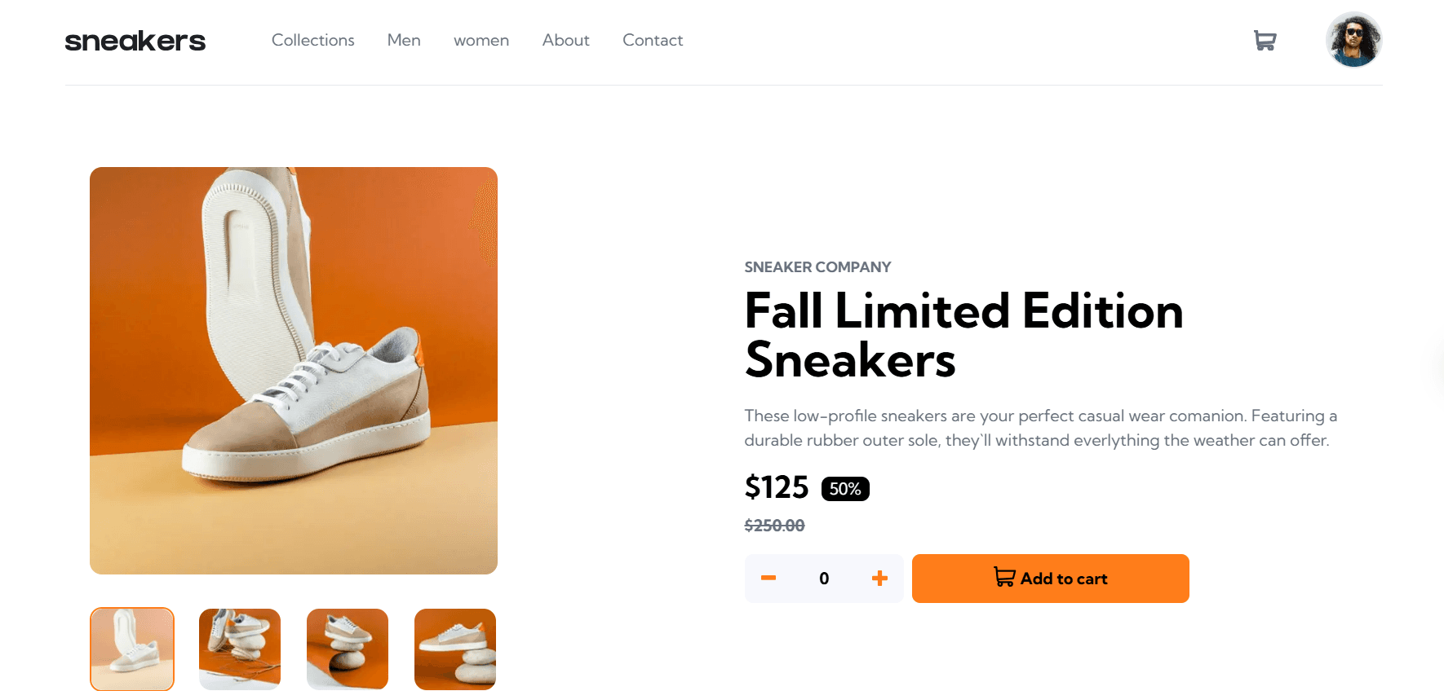Decrease quantity with the minus icon
Screen dimensions: 1444x691
[x=769, y=579]
